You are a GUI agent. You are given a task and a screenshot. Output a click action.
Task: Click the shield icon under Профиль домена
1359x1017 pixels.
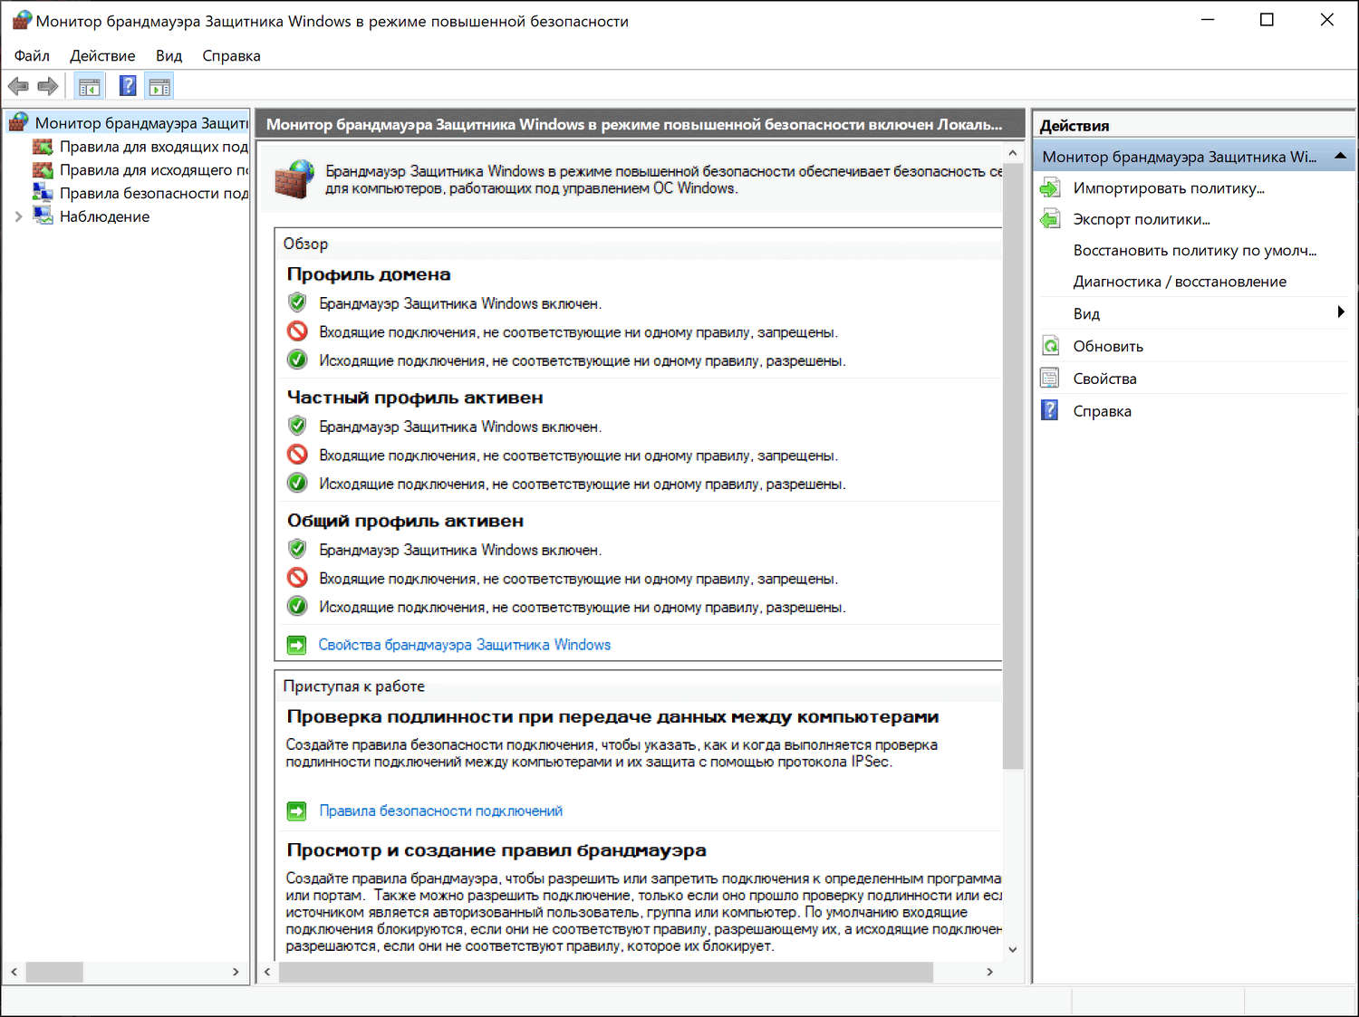(x=297, y=302)
